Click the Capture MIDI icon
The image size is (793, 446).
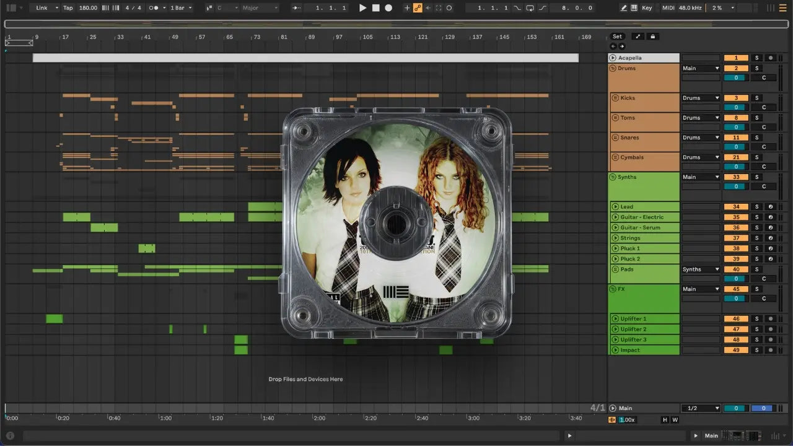pyautogui.click(x=439, y=8)
